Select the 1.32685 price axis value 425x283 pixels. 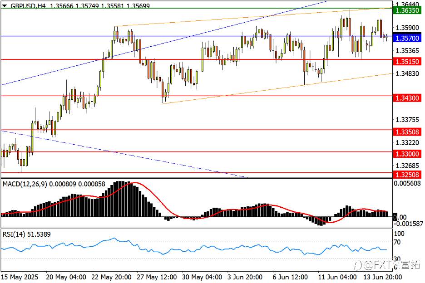pos(407,166)
